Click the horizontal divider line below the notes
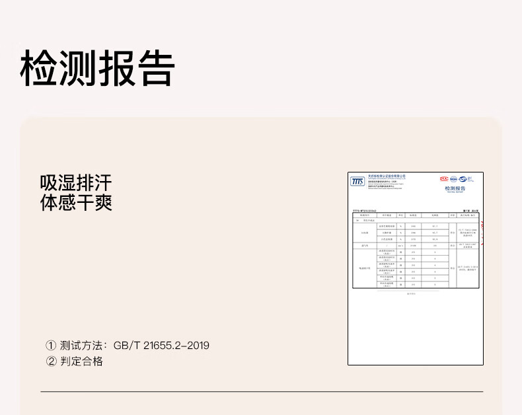Image resolution: width=522 pixels, height=415 pixels. (x=262, y=392)
